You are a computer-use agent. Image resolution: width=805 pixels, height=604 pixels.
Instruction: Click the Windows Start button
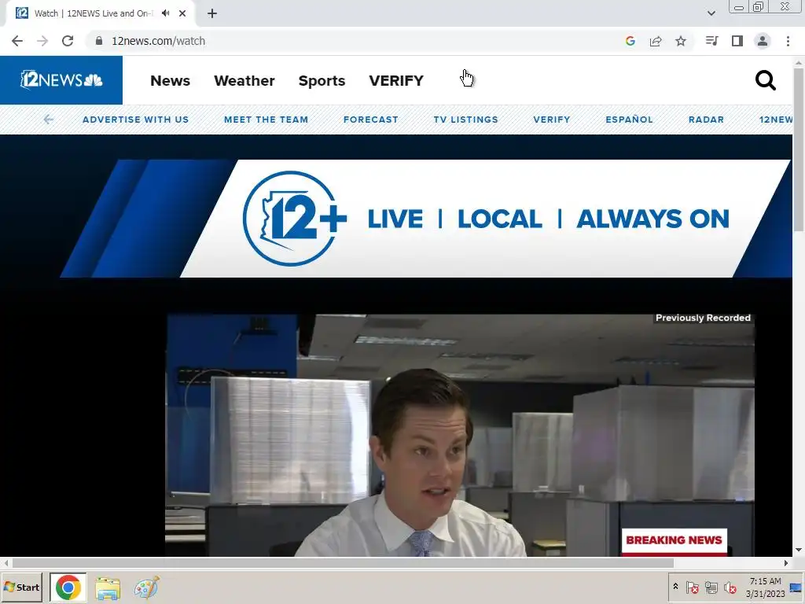point(21,587)
